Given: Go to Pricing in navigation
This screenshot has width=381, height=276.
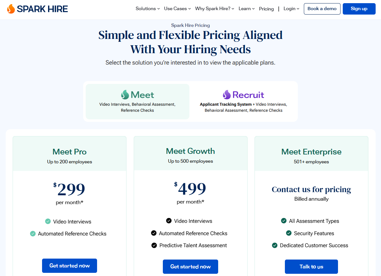Looking at the screenshot, I should tap(266, 9).
